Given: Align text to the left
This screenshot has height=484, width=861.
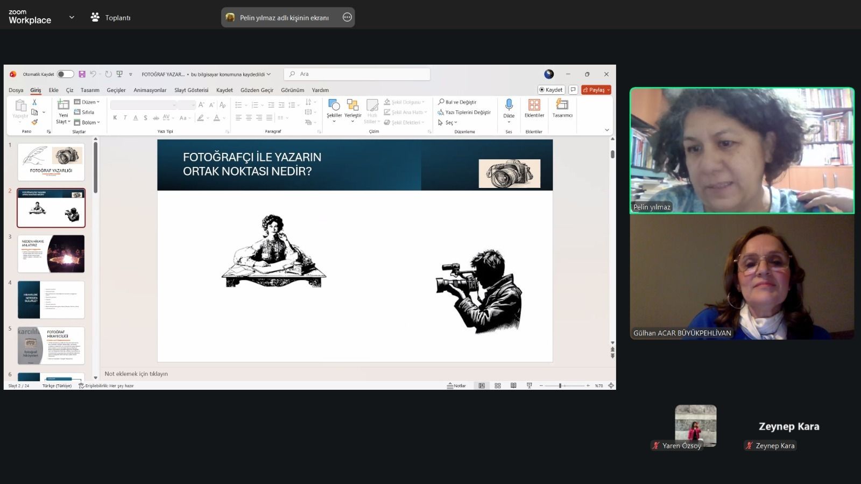Looking at the screenshot, I should point(238,117).
